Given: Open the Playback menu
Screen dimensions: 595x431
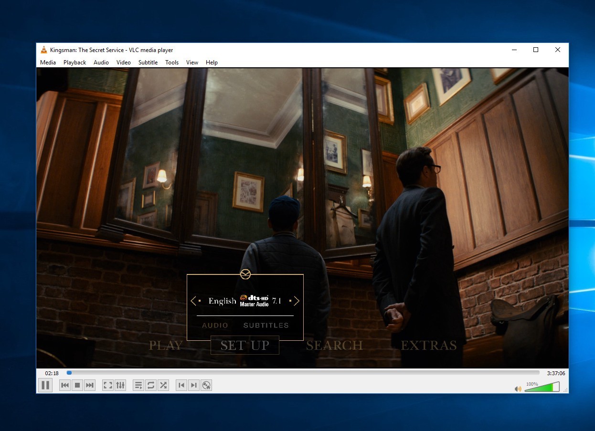Looking at the screenshot, I should point(74,63).
